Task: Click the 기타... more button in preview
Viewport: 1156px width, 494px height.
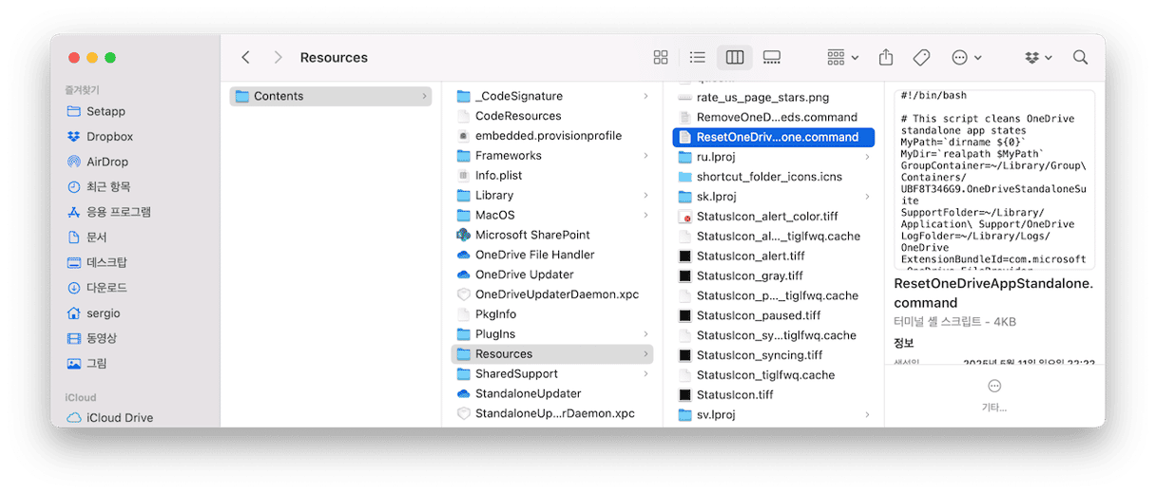Action: pos(994,395)
